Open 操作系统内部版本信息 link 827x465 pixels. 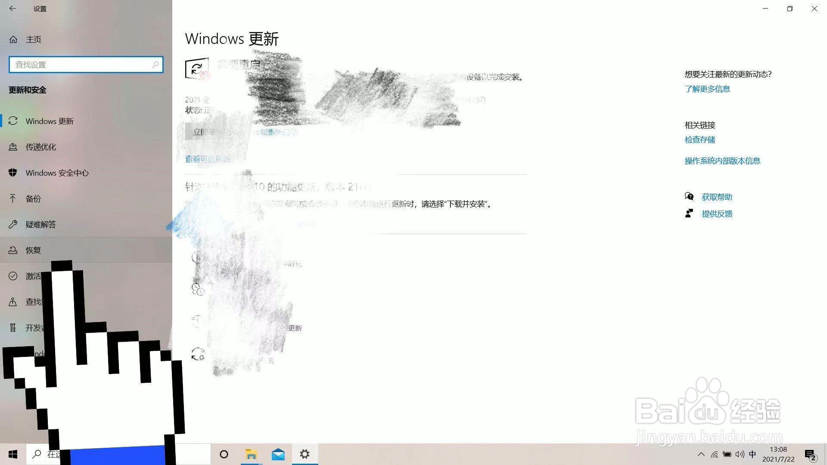[x=722, y=161]
